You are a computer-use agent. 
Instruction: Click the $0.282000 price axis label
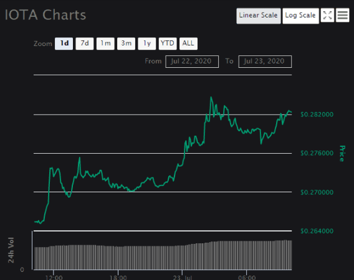tap(317, 114)
